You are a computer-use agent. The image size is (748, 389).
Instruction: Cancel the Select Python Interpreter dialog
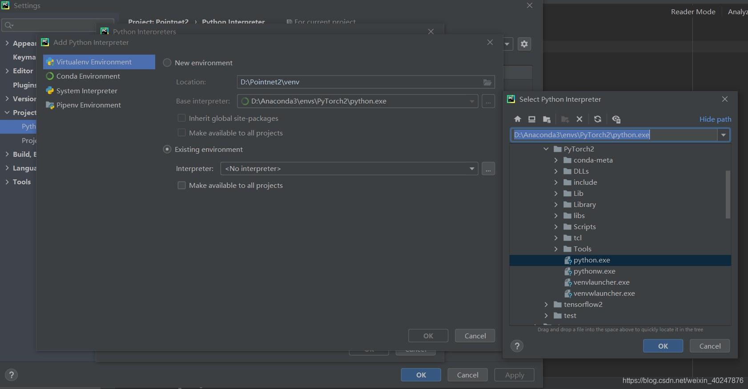(710, 346)
